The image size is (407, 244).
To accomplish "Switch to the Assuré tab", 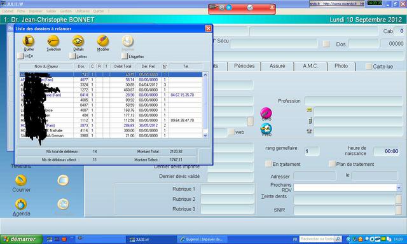I will click(277, 66).
